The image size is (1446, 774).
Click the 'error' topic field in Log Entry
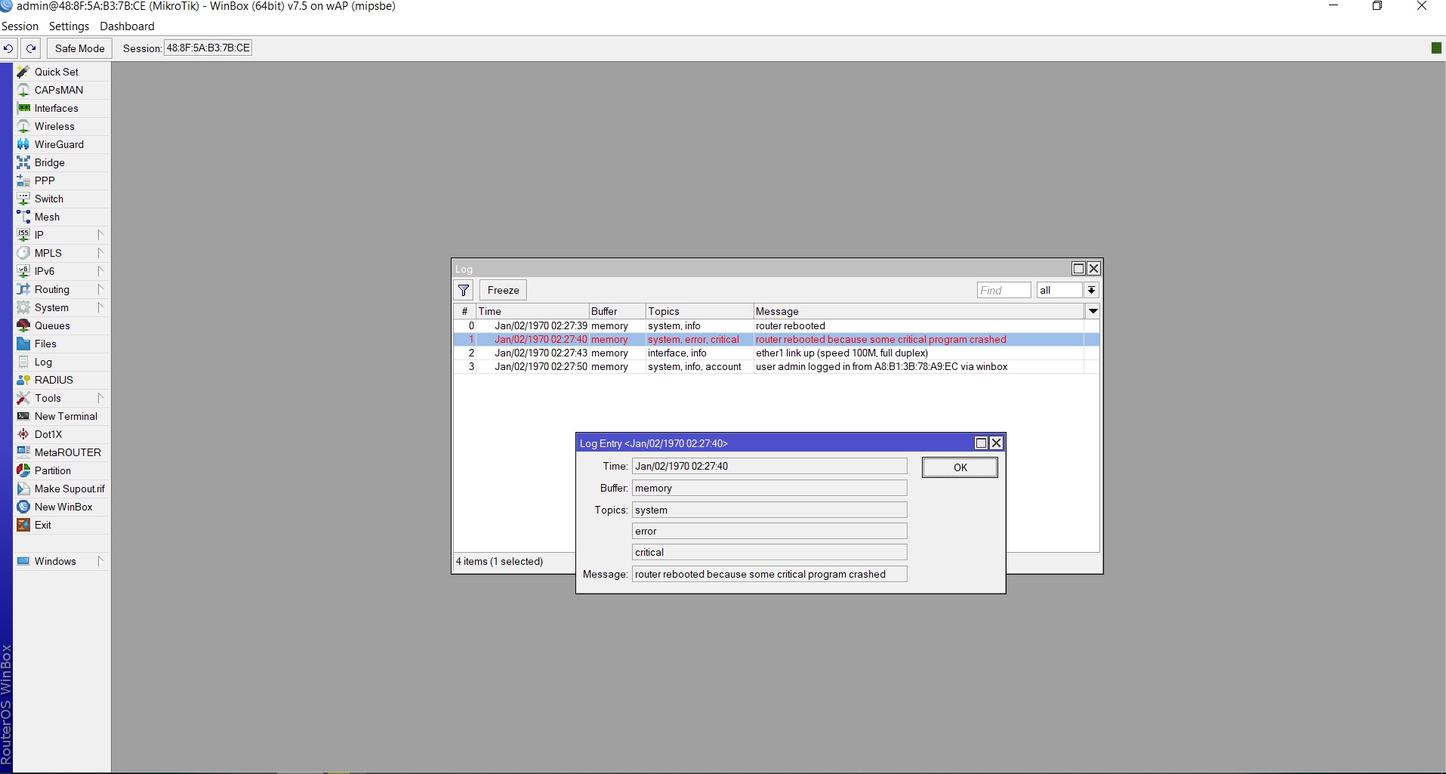(769, 531)
